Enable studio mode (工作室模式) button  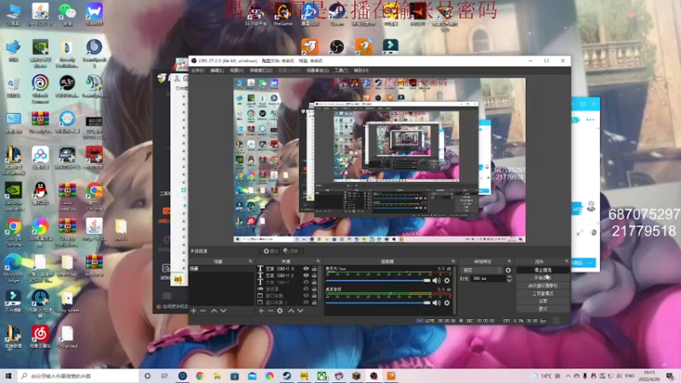coord(543,294)
